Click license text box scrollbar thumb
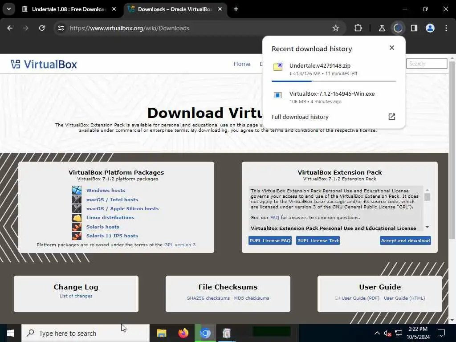The height and width of the screenshot is (342, 456). 427,197
